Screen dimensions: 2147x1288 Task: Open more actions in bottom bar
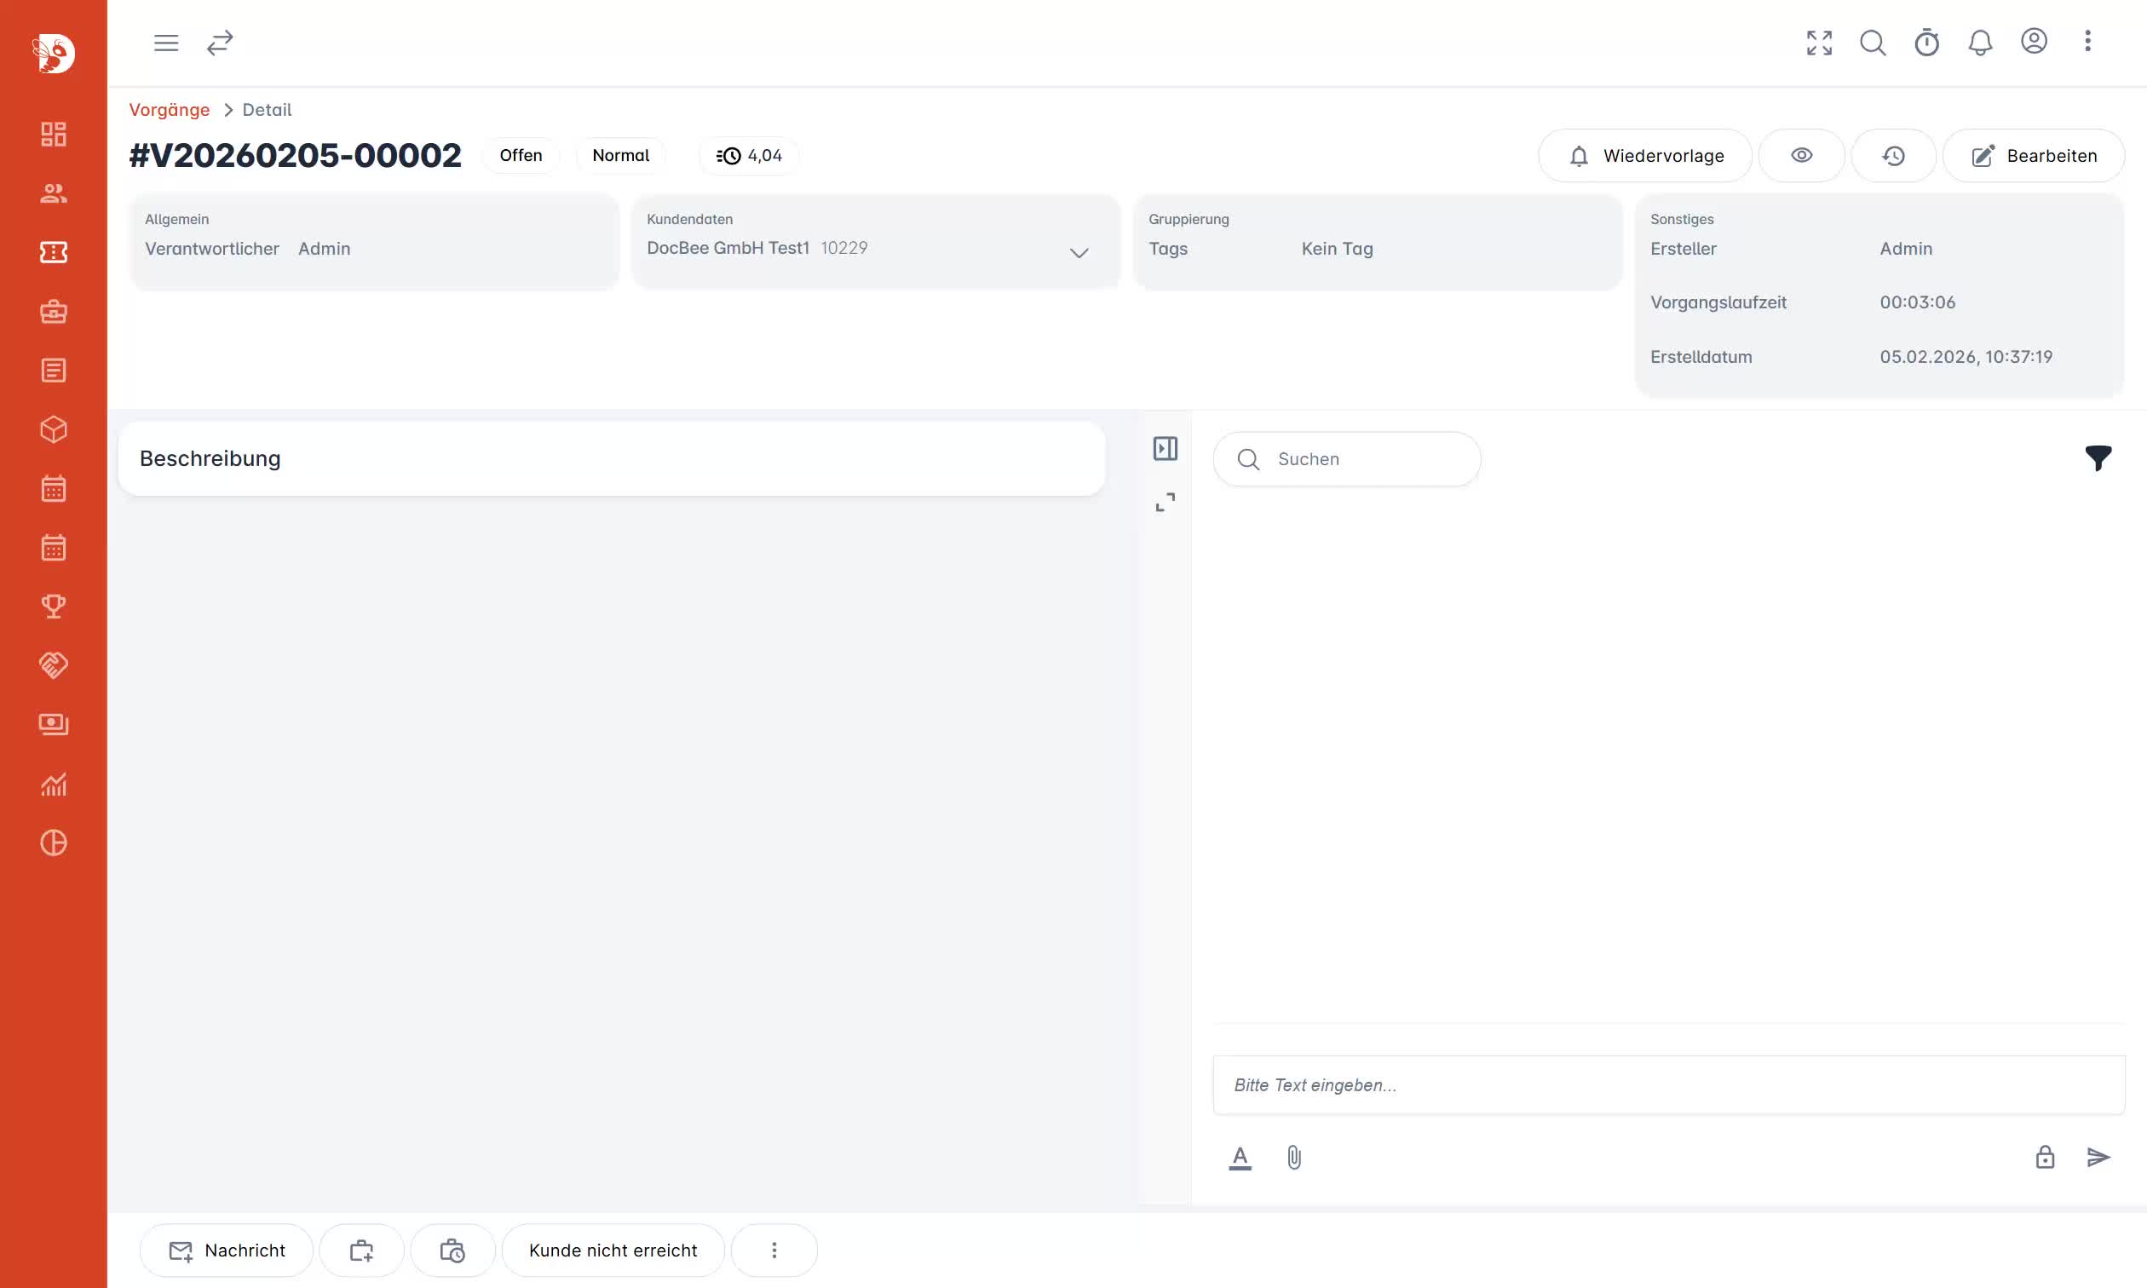click(774, 1250)
